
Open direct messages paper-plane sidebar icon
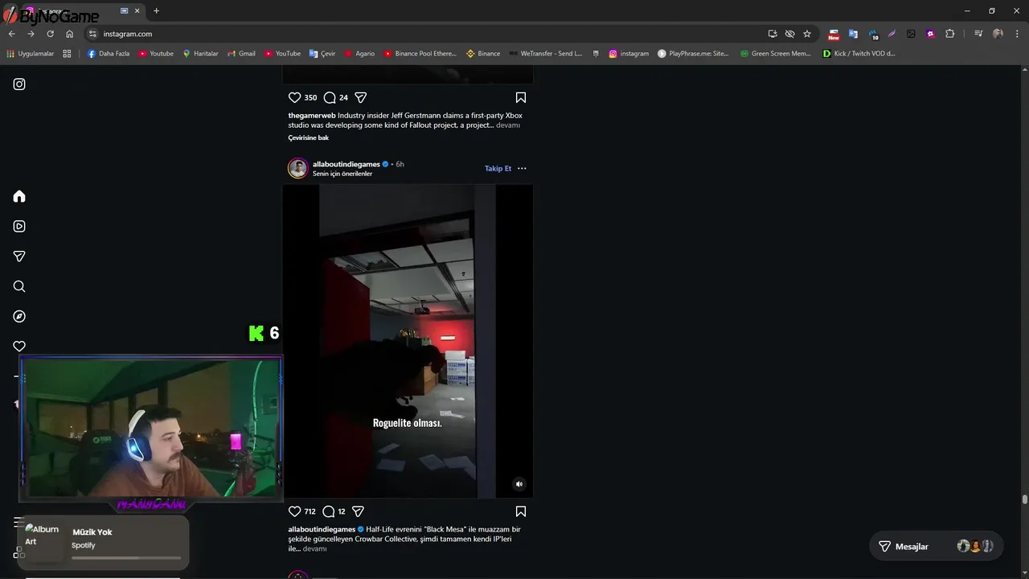[x=19, y=257]
